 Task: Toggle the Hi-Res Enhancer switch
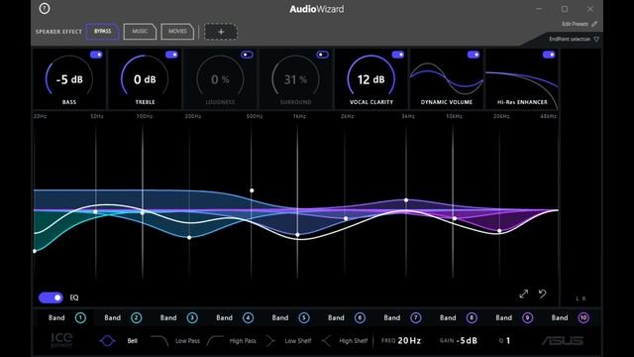pyautogui.click(x=549, y=55)
